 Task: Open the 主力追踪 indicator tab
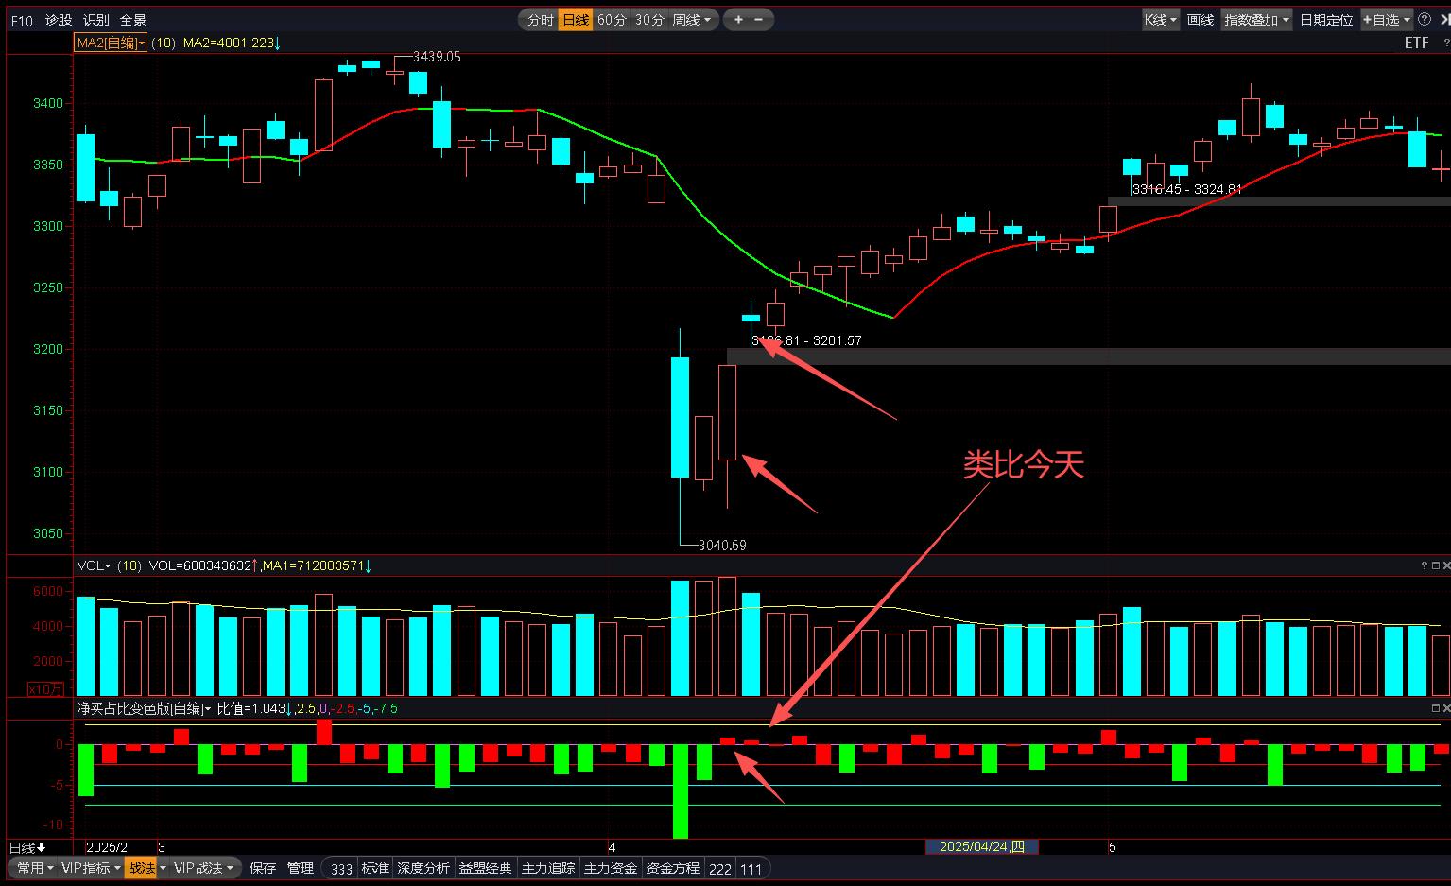(547, 868)
